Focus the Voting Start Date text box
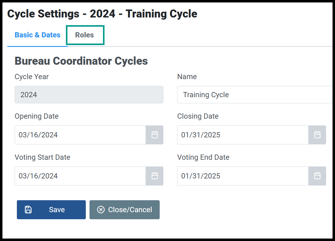The image size is (335, 241). [x=80, y=176]
